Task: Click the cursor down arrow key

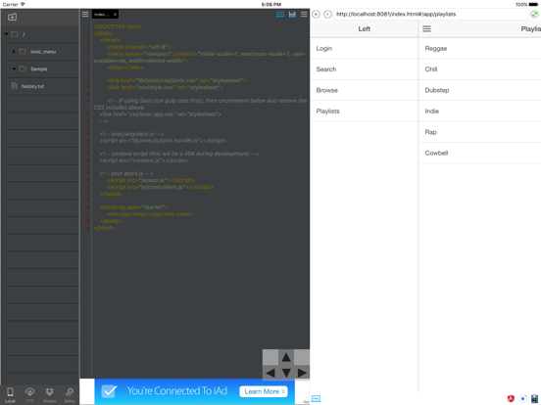Action: (x=286, y=373)
